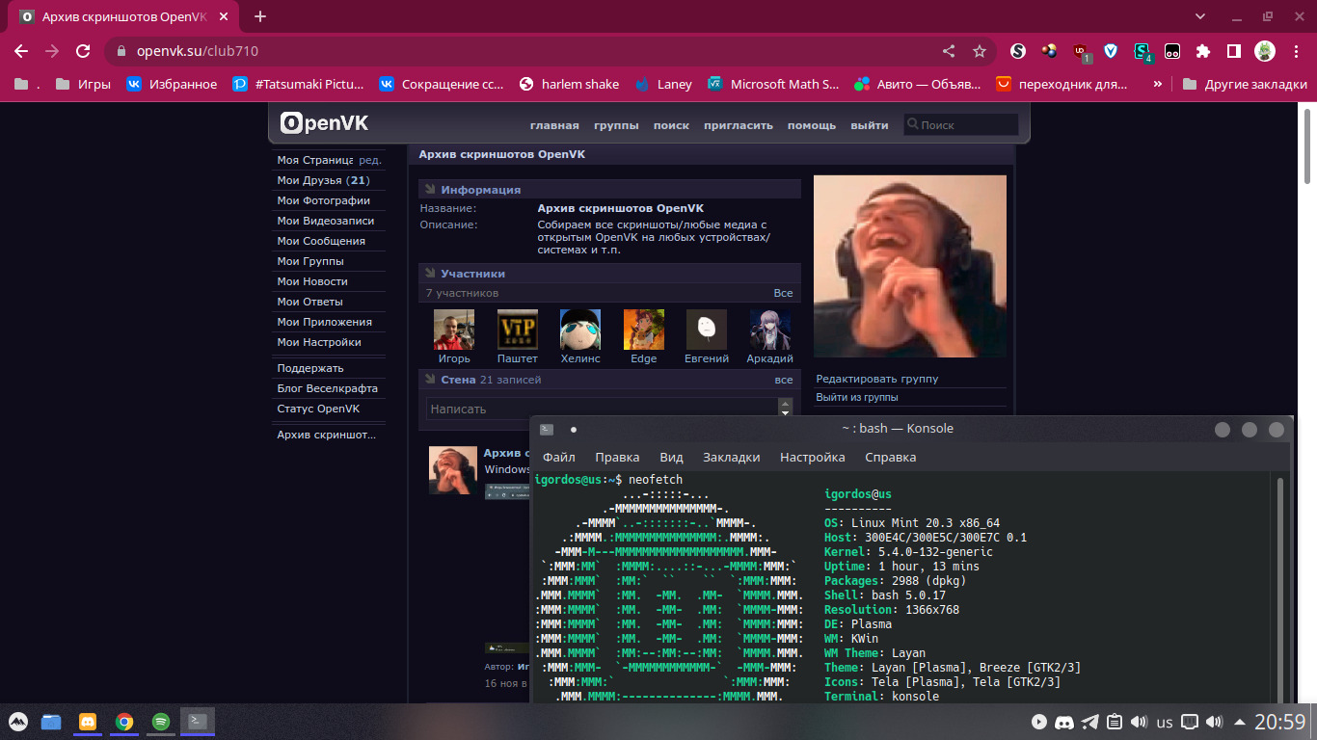Click 'Выйти из группы' link

click(856, 397)
